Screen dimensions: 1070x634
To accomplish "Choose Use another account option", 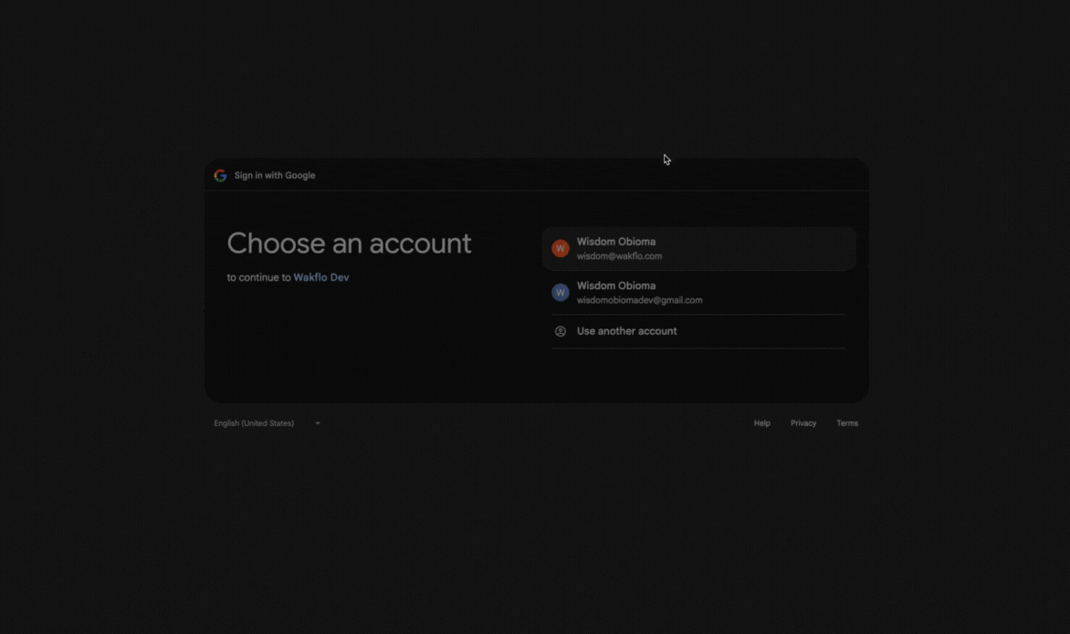I will point(627,331).
